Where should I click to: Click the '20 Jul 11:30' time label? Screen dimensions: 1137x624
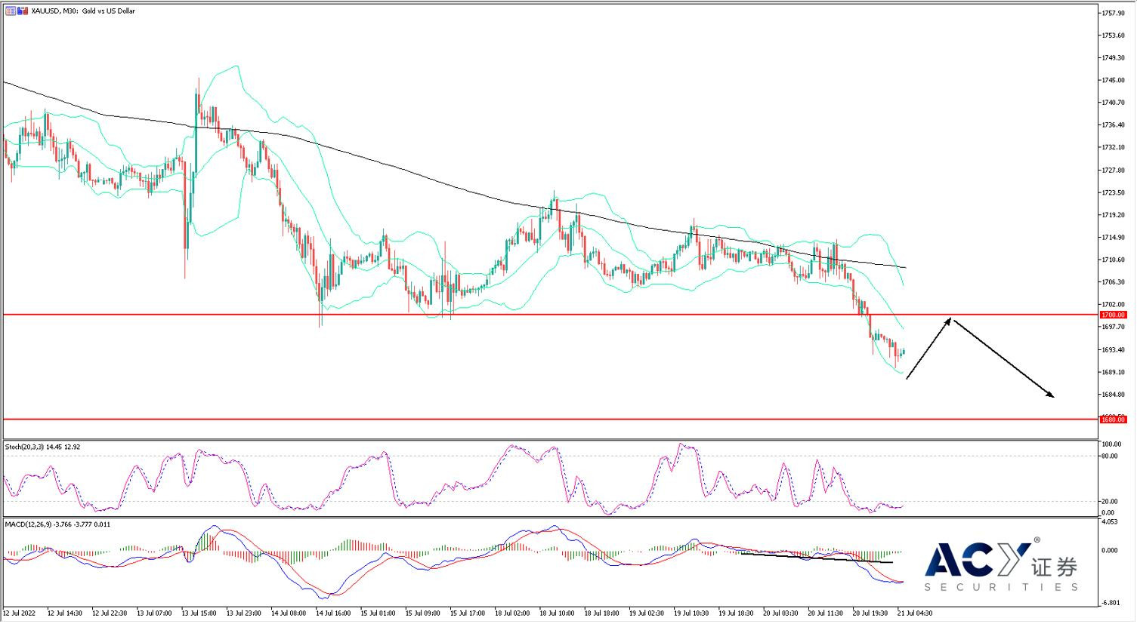(825, 613)
